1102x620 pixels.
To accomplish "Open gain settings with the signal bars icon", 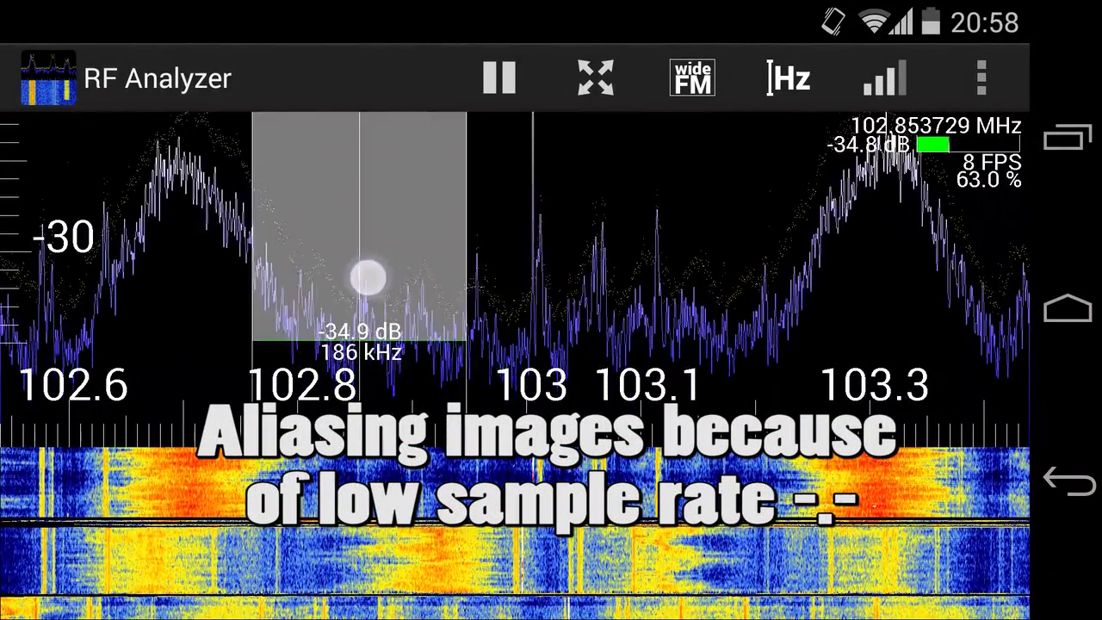I will pyautogui.click(x=884, y=78).
